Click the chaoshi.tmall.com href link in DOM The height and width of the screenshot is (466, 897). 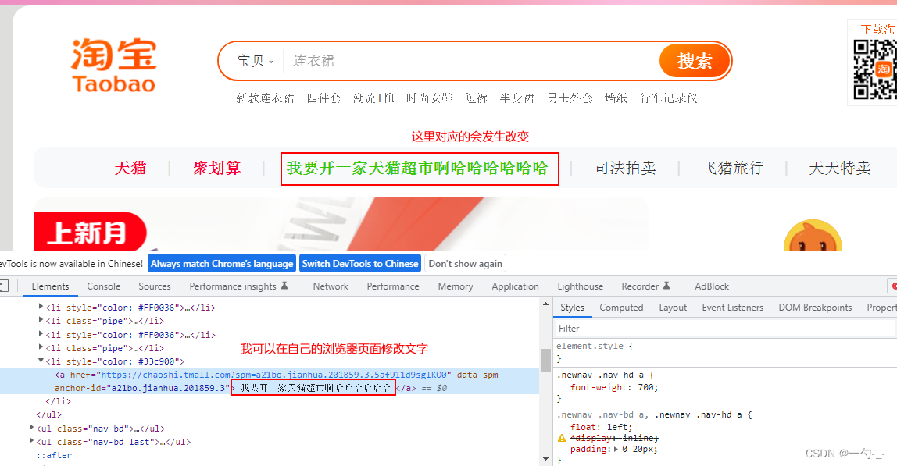pos(273,375)
